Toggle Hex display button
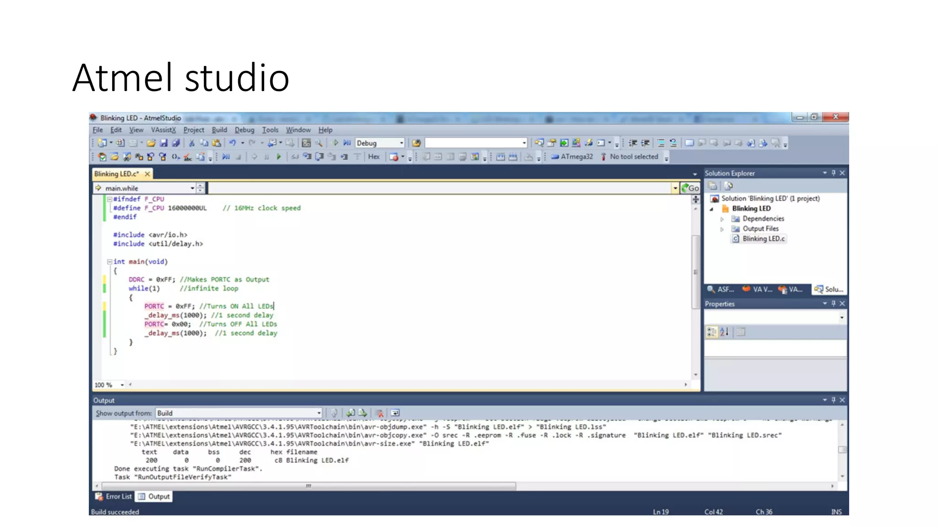 pyautogui.click(x=374, y=157)
